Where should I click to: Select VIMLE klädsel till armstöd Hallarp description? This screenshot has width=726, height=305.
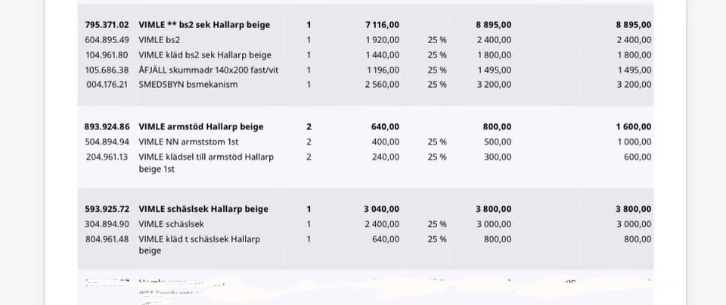click(x=206, y=163)
